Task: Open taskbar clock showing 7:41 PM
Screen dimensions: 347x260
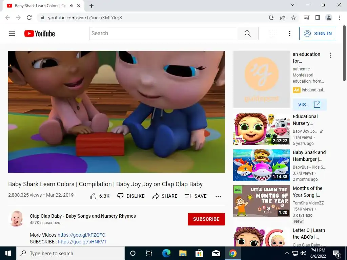Action: pyautogui.click(x=318, y=253)
